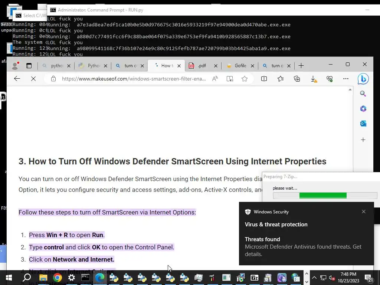Click step 'Type control and click OK'
Viewport: 380px width, 285px height.
click(x=102, y=247)
